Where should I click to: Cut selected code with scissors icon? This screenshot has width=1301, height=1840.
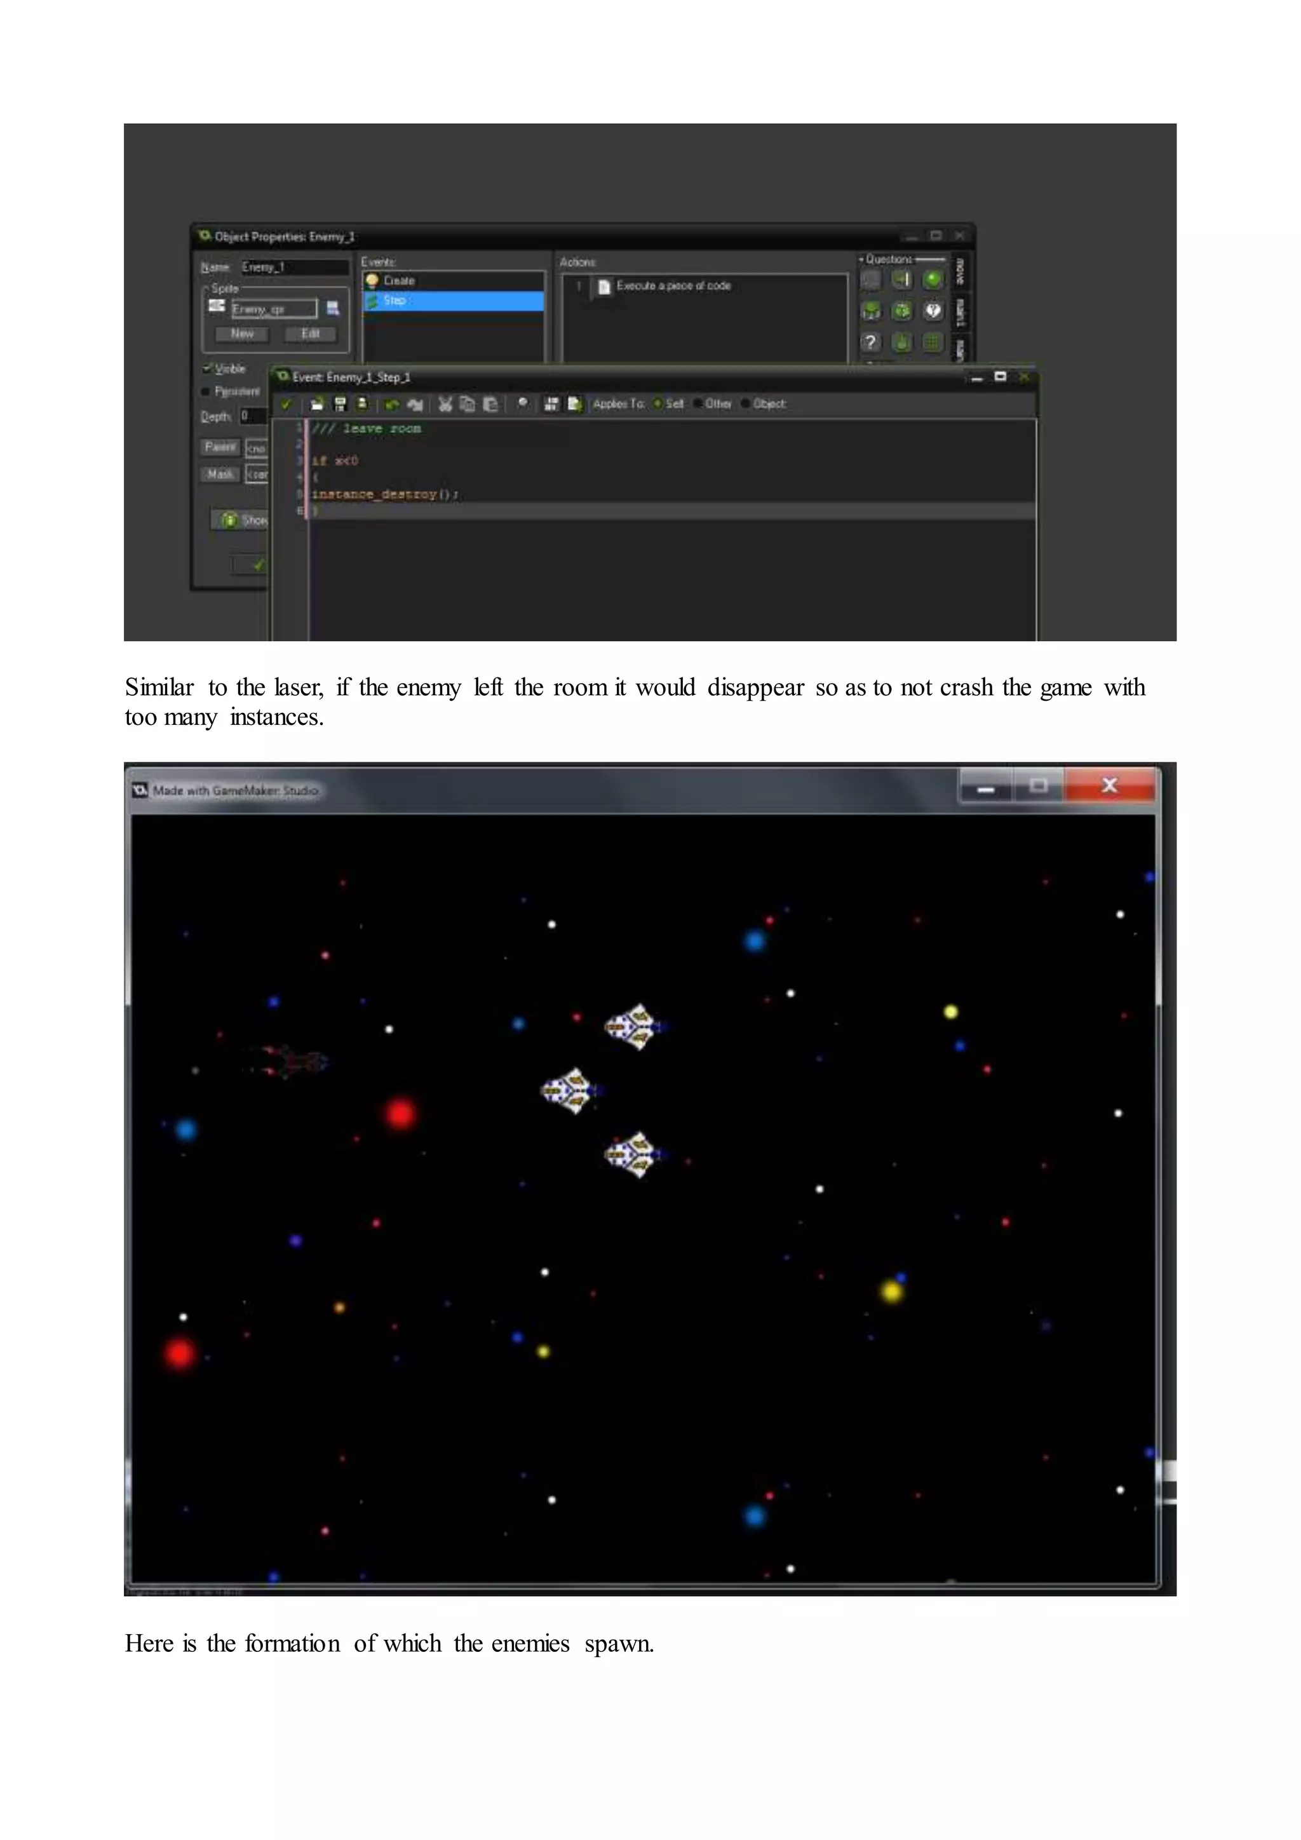click(445, 404)
